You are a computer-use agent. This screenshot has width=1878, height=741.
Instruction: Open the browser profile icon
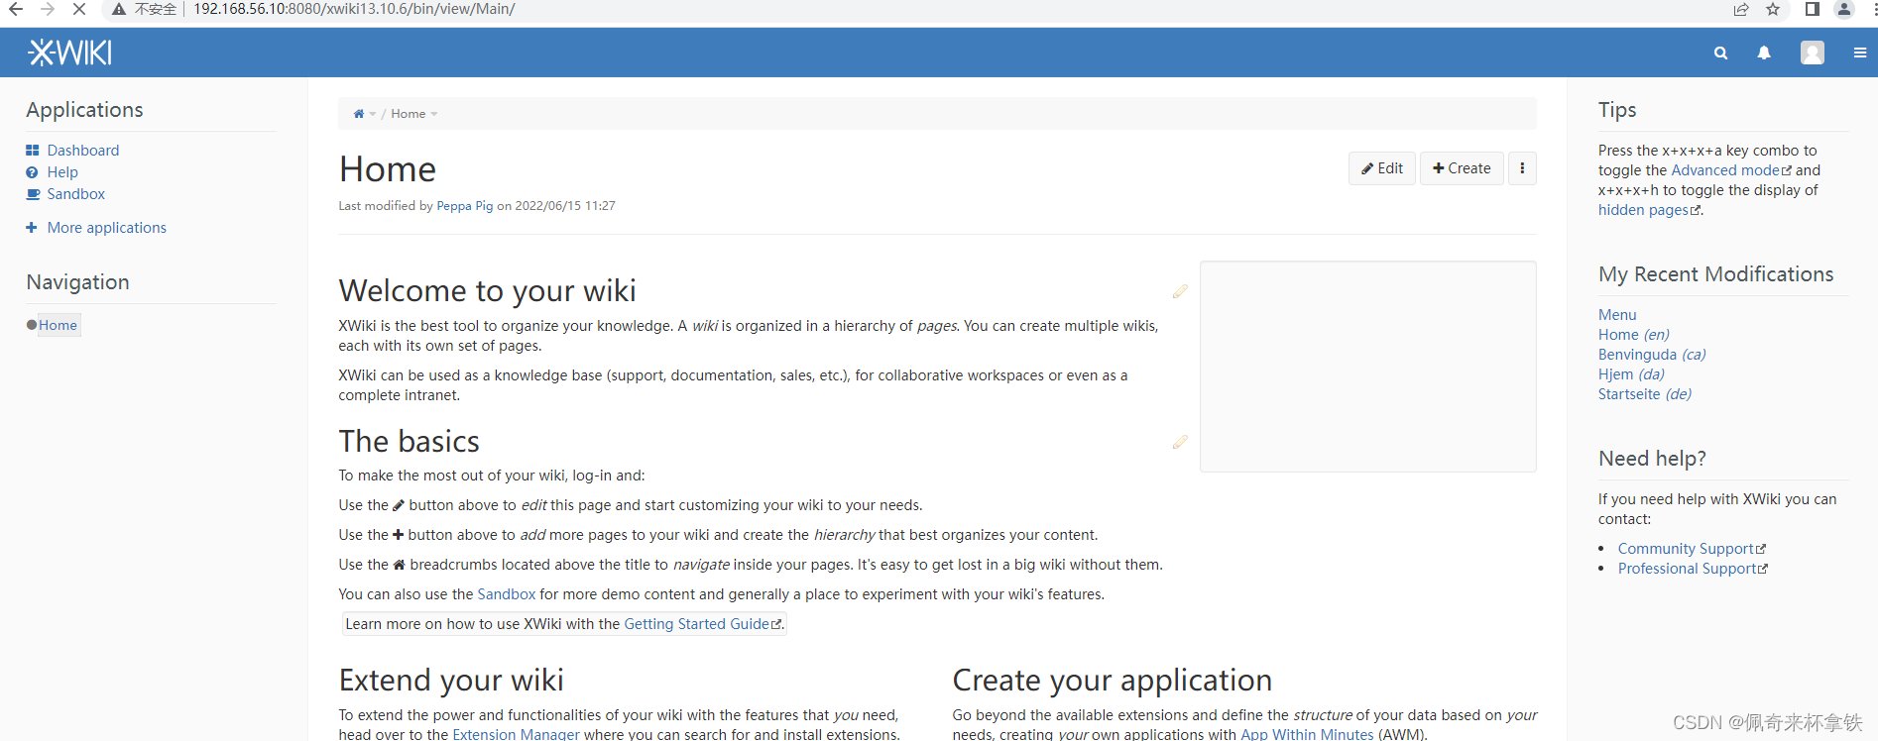1844,9
